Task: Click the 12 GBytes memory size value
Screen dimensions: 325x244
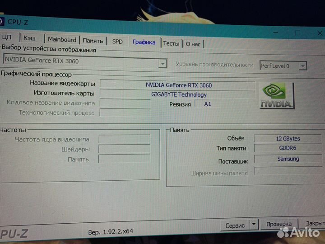Action: tap(288, 138)
